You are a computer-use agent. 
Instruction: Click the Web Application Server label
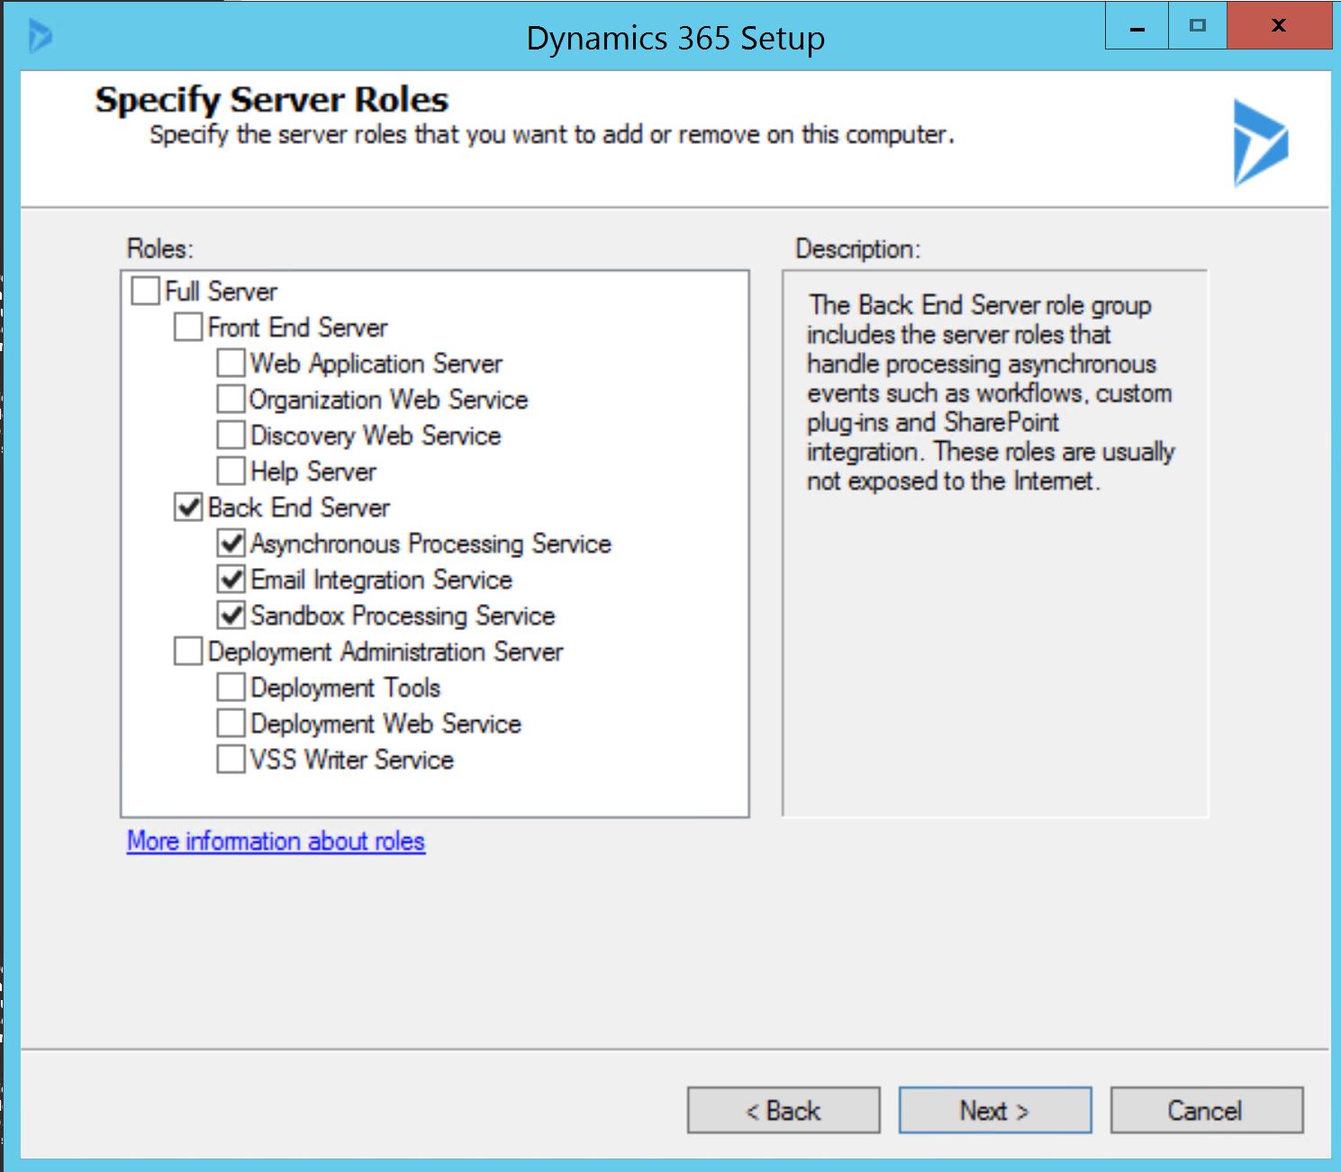376,364
